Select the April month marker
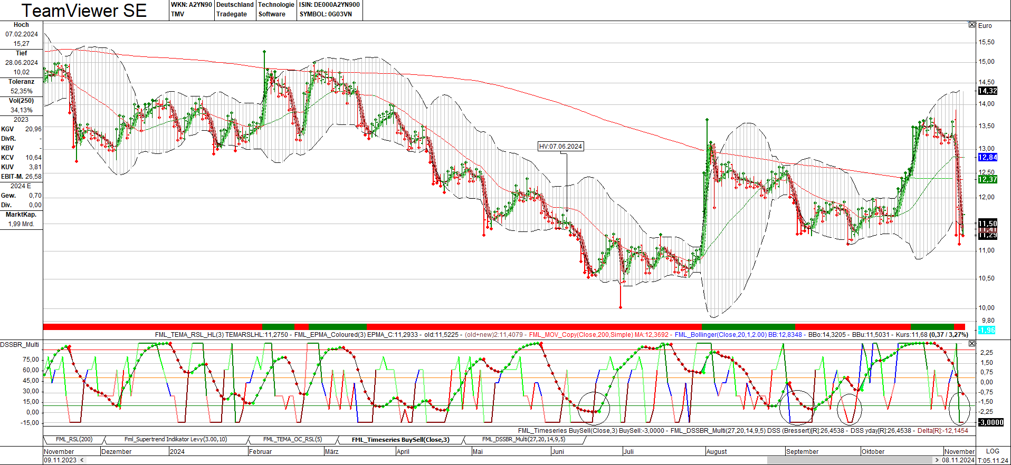Screen dimensions: 1011x465 point(403,452)
